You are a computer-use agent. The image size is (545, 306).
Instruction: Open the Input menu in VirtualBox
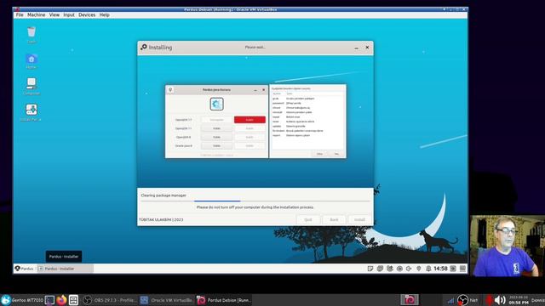click(69, 15)
